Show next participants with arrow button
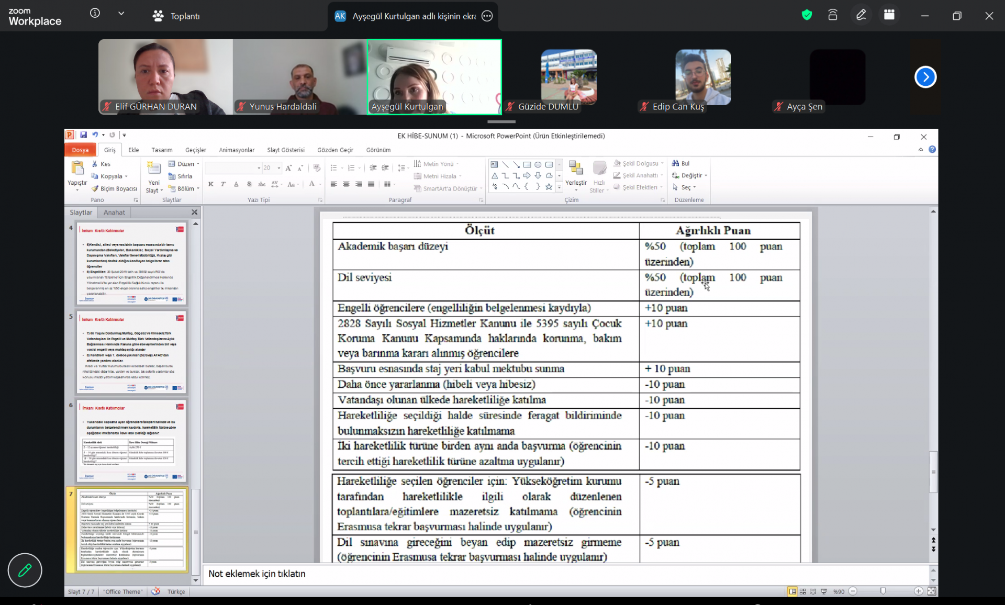 [925, 77]
